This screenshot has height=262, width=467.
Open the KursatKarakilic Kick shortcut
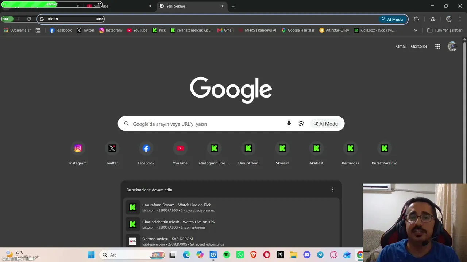pyautogui.click(x=384, y=153)
